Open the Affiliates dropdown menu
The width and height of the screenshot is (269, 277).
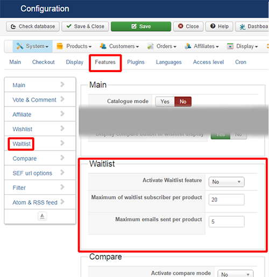202,46
